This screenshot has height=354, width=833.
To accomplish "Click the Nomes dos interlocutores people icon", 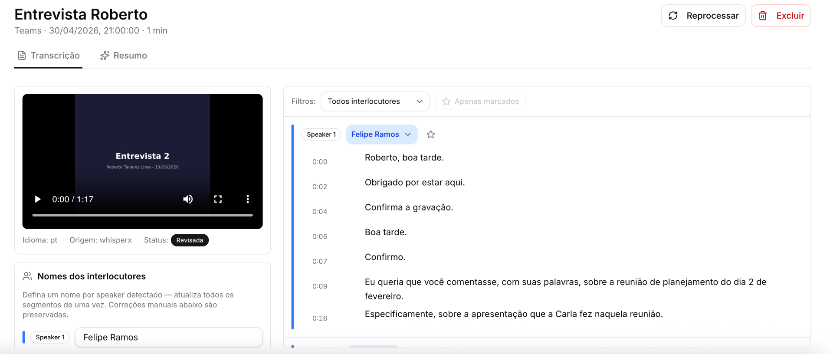I will pyautogui.click(x=27, y=276).
